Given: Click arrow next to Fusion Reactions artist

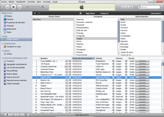Looking at the screenshot, I should pos(113,64).
